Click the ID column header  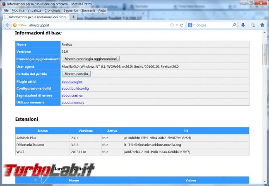186,131
